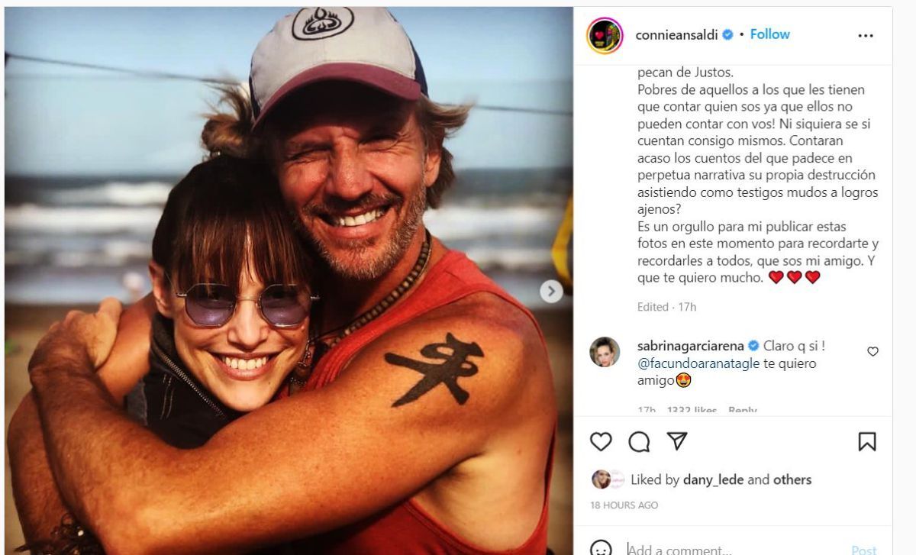Image resolution: width=916 pixels, height=555 pixels.
Task: Open the three-dots more options menu
Action: (865, 36)
